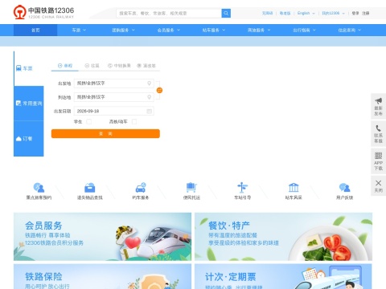The width and height of the screenshot is (386, 289).
Task: Click the 敬老版 senior version link
Action: point(285,13)
